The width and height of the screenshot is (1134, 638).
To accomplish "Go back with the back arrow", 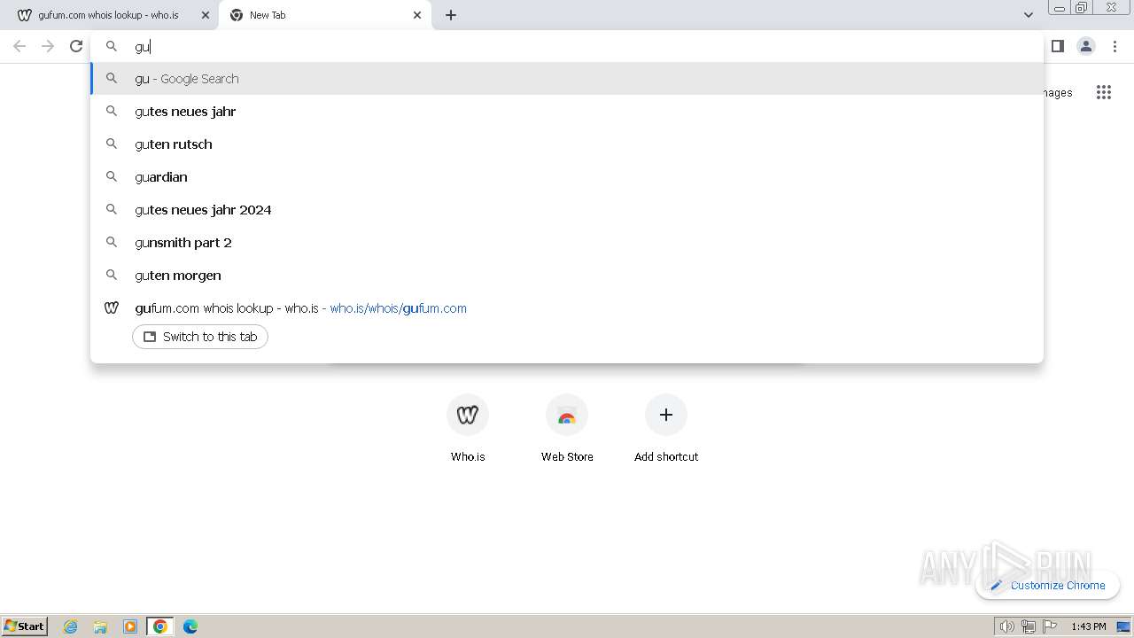I will [x=19, y=46].
